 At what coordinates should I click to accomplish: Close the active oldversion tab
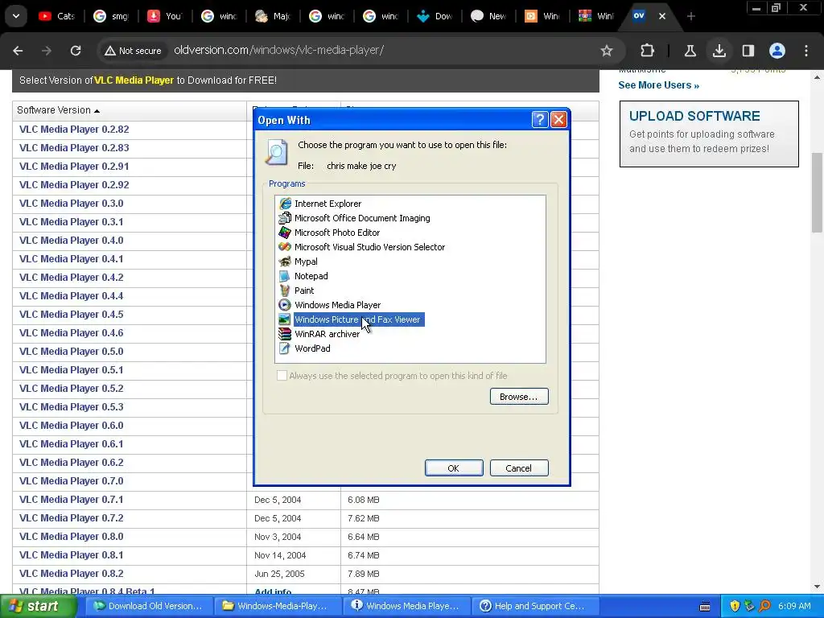[x=662, y=16]
